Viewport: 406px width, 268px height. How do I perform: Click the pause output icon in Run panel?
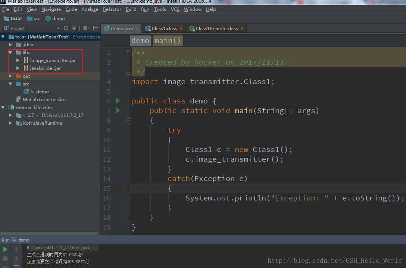coord(5,266)
